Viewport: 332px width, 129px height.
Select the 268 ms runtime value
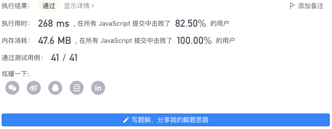click(54, 24)
